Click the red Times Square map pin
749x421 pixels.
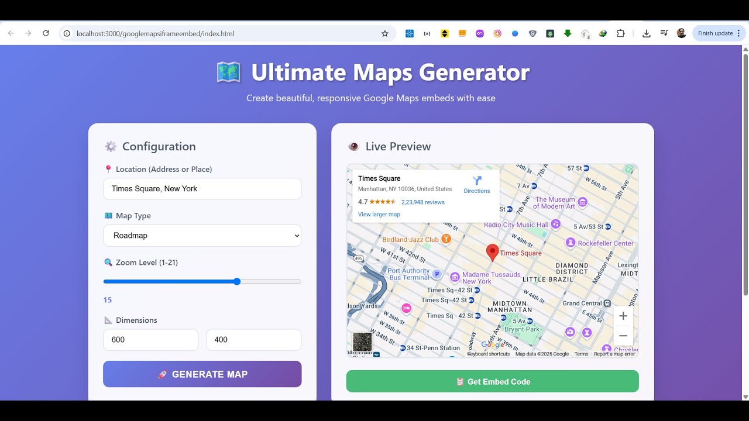[493, 252]
